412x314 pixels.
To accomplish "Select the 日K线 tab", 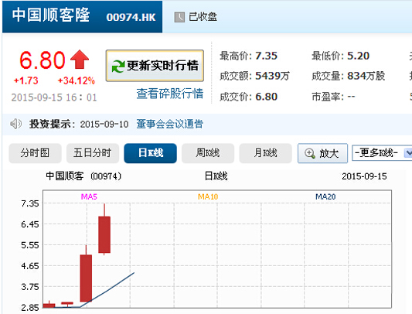I will pyautogui.click(x=150, y=153).
